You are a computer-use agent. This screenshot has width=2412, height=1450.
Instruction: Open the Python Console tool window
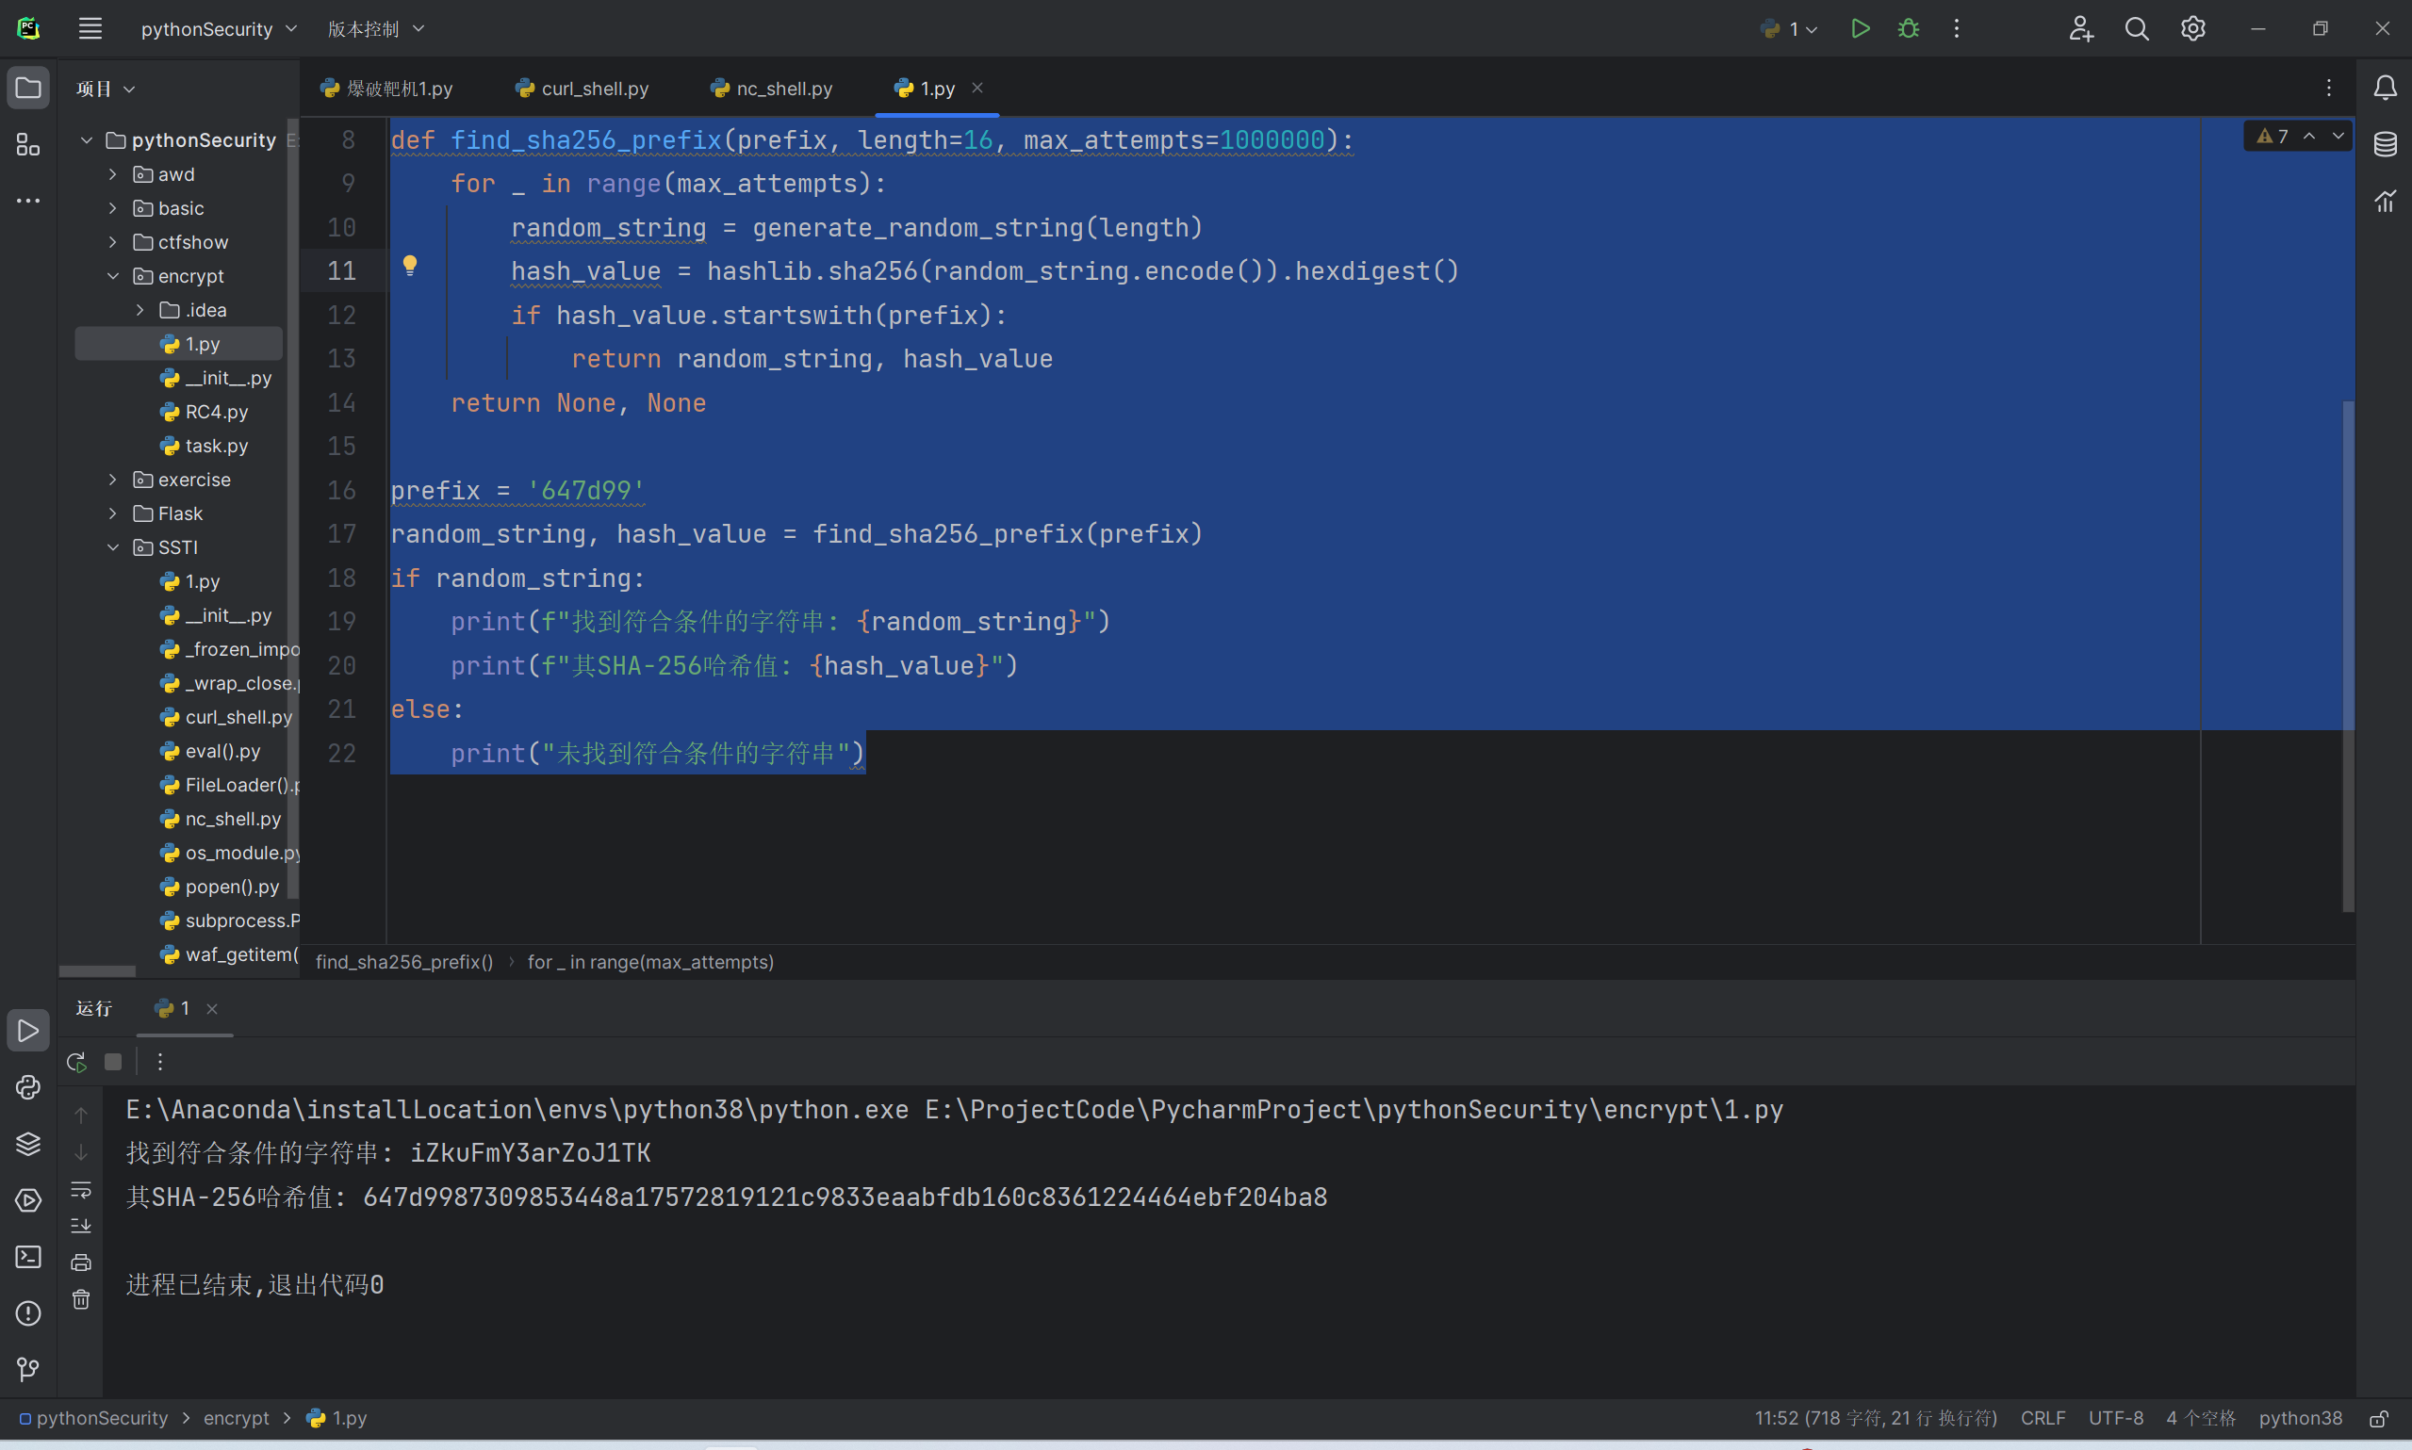(27, 1086)
